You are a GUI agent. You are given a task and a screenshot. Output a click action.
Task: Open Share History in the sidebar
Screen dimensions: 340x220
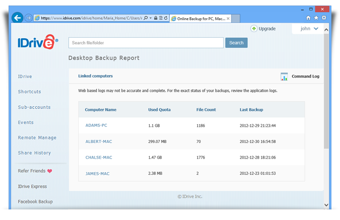click(34, 153)
